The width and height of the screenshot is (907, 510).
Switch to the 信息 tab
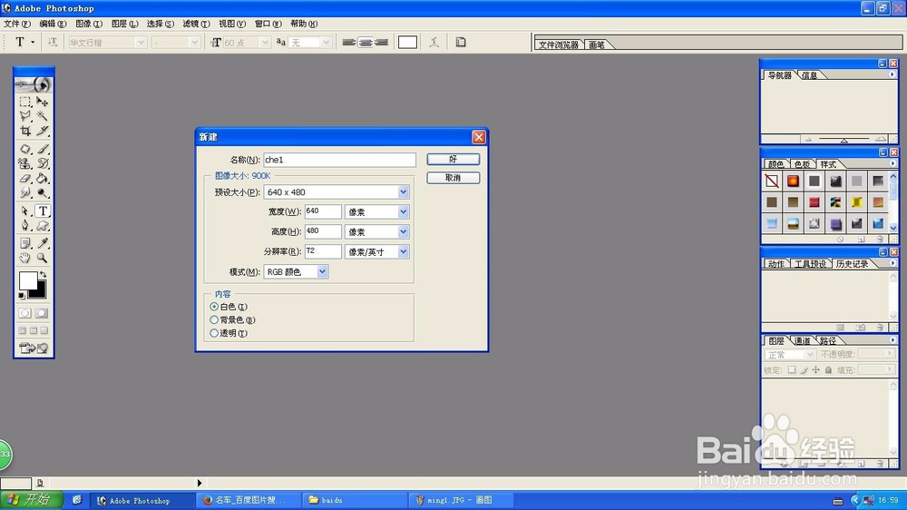810,75
